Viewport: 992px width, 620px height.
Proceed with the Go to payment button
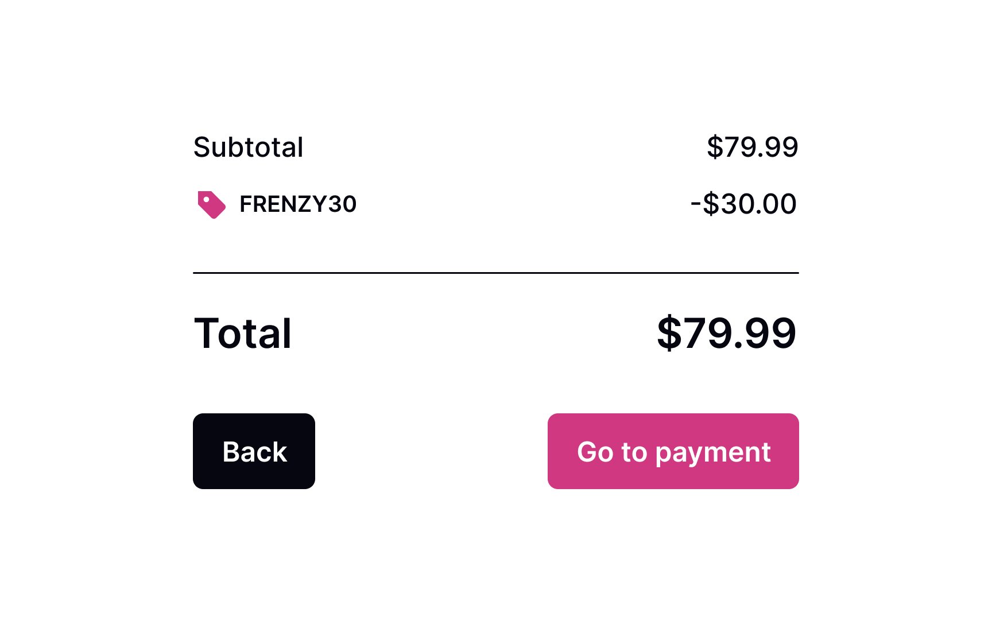coord(673,451)
